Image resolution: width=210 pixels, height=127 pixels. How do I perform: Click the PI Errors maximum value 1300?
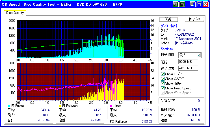tap(46, 115)
